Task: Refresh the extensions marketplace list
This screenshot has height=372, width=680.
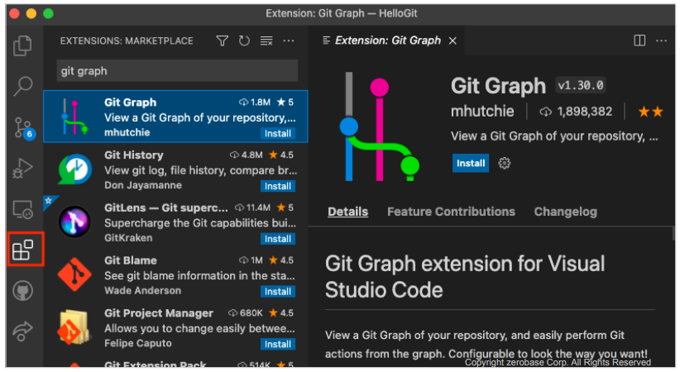Action: (x=244, y=41)
